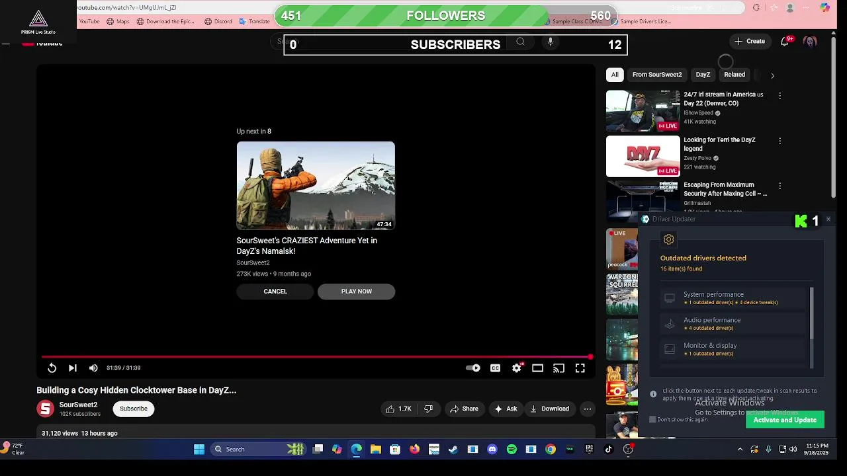Screen dimensions: 847x476
Task: Select the All filter chip
Action: pyautogui.click(x=615, y=75)
